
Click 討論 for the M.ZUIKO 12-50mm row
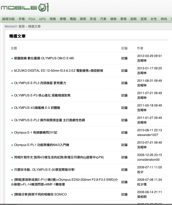124,71
